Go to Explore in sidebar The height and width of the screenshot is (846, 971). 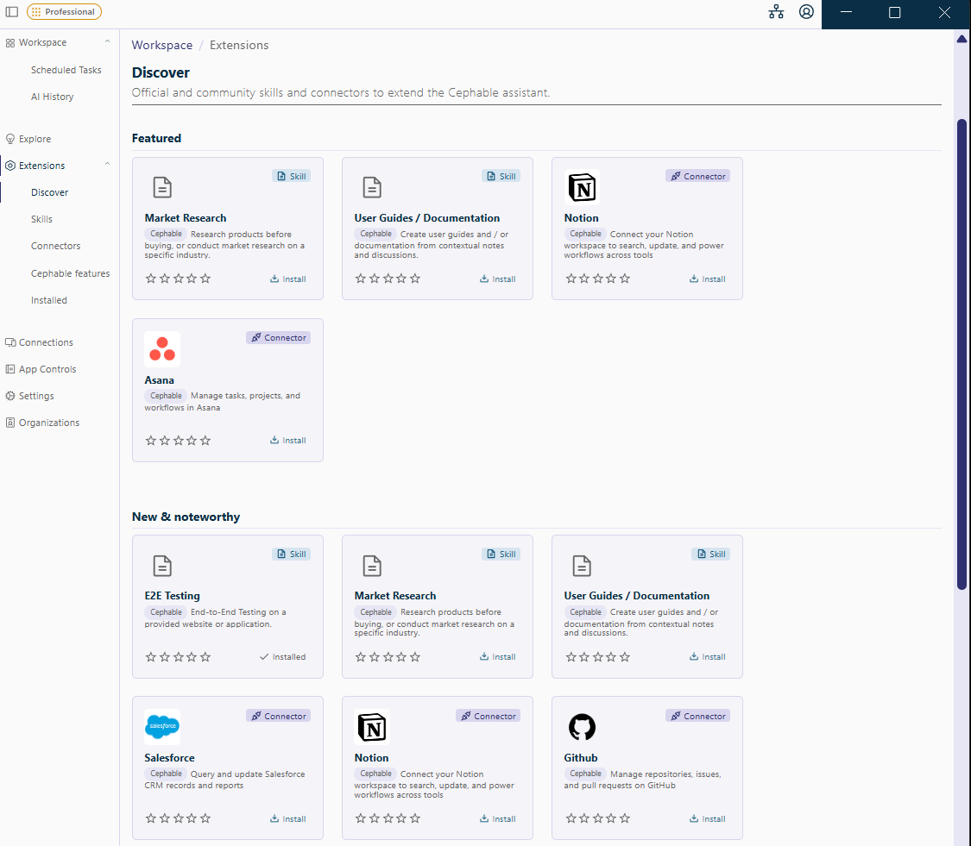35,139
